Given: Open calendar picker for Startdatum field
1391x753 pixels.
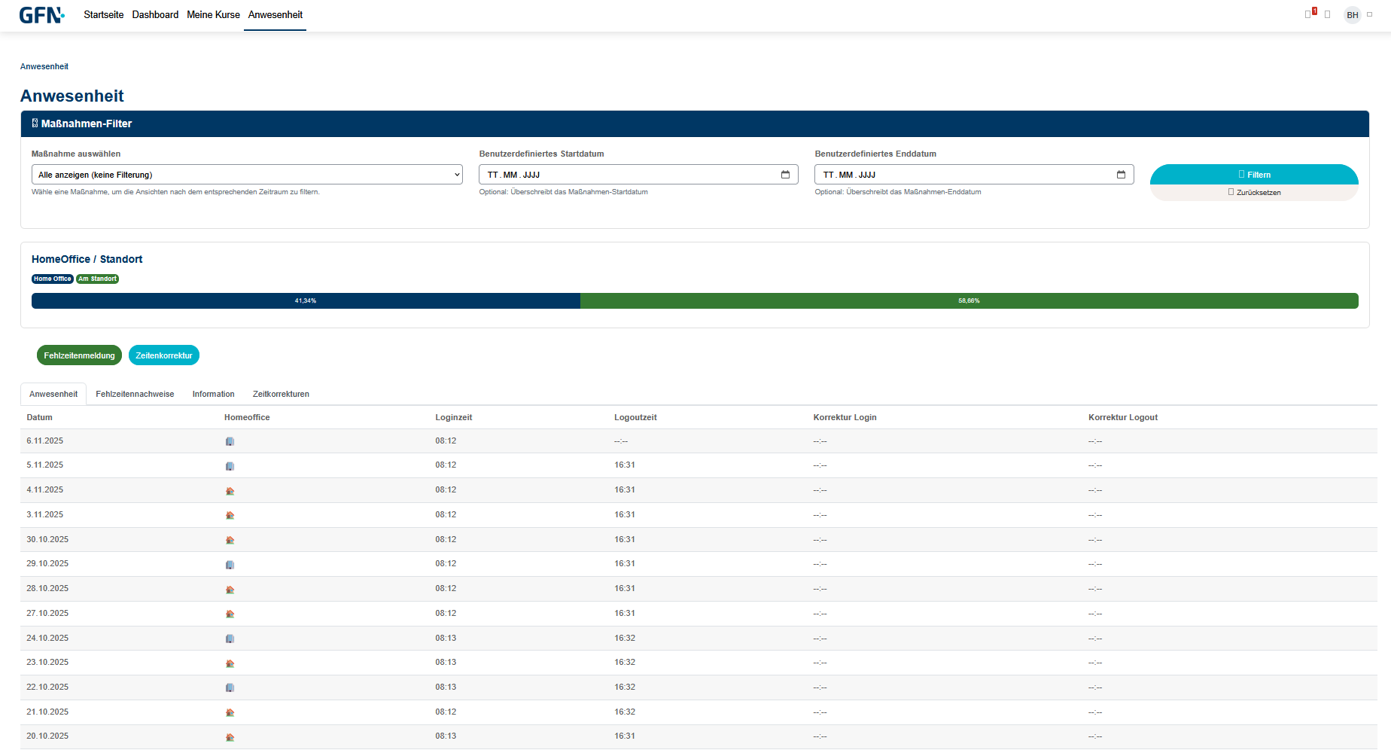Looking at the screenshot, I should (x=785, y=175).
